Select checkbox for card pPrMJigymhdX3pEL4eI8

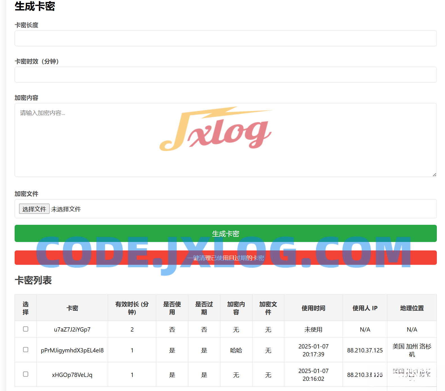(x=26, y=350)
